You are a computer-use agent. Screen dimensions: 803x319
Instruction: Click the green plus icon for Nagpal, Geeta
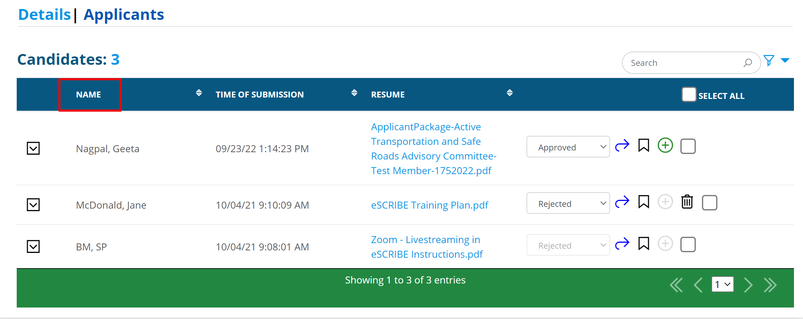(x=665, y=146)
